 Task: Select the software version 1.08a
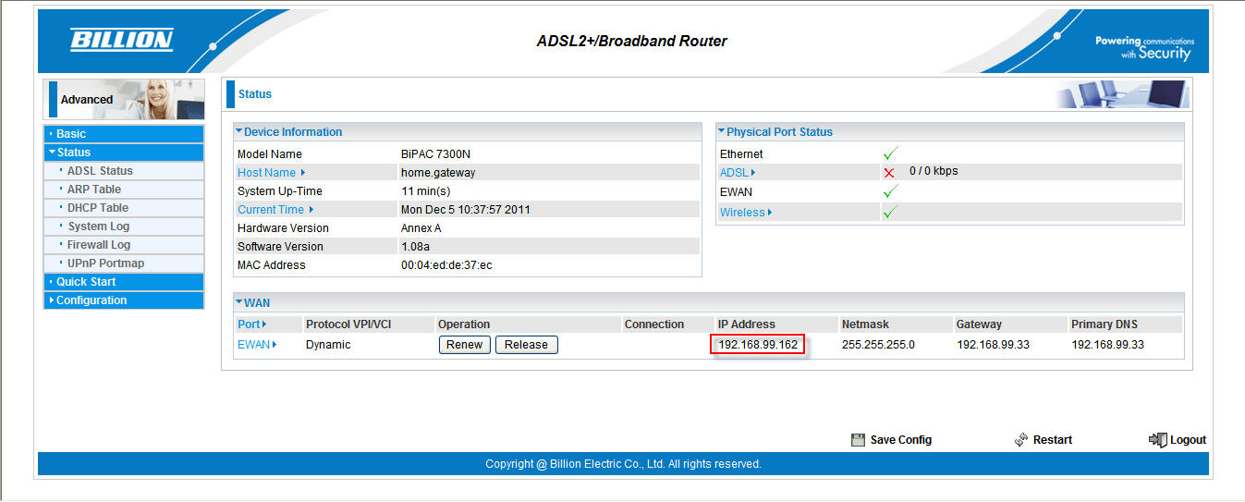click(415, 247)
